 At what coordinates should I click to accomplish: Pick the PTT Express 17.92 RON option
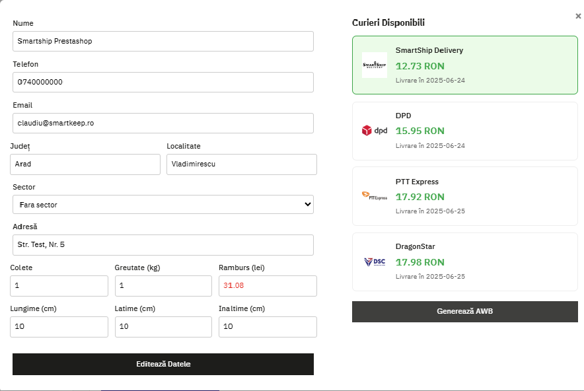click(464, 196)
